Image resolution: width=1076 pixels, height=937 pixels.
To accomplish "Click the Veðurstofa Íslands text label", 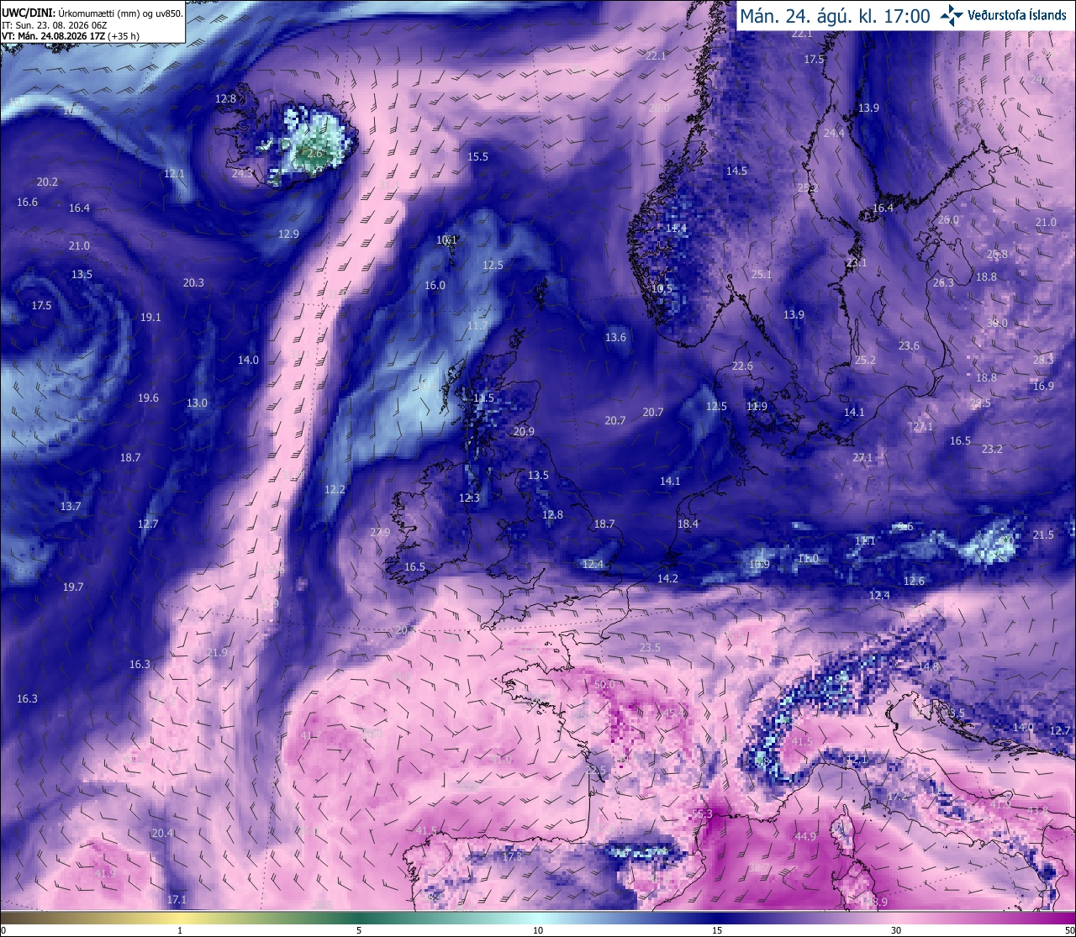I will pyautogui.click(x=1017, y=15).
